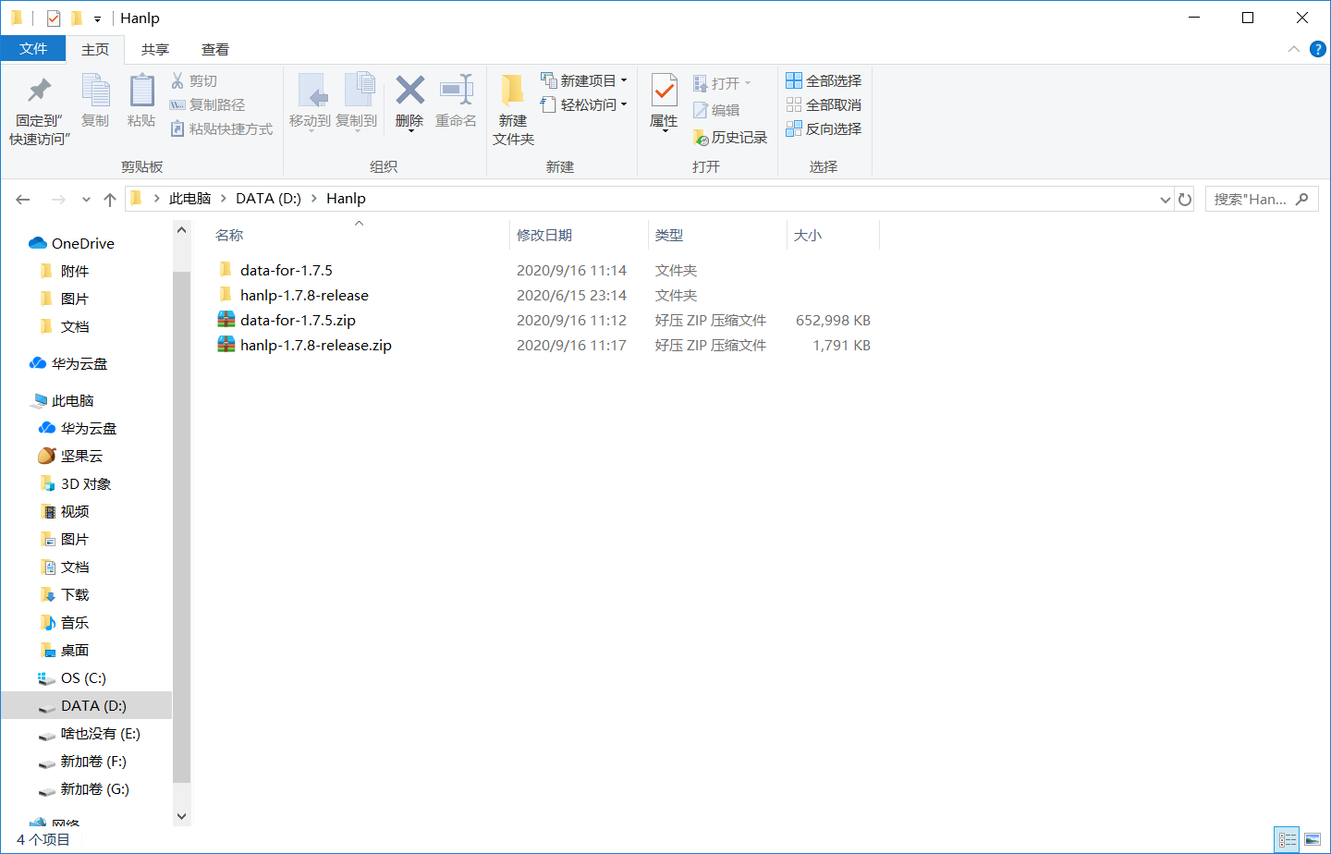The width and height of the screenshot is (1331, 854).
Task: Select the hanlp-1.7.8-release folder
Action: point(304,295)
